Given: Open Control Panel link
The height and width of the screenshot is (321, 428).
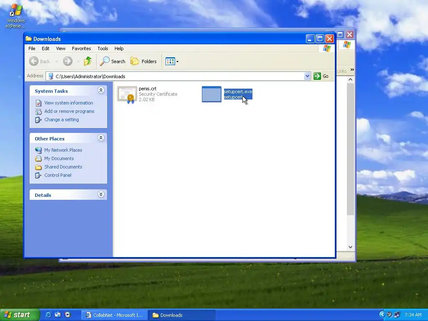Looking at the screenshot, I should (58, 175).
